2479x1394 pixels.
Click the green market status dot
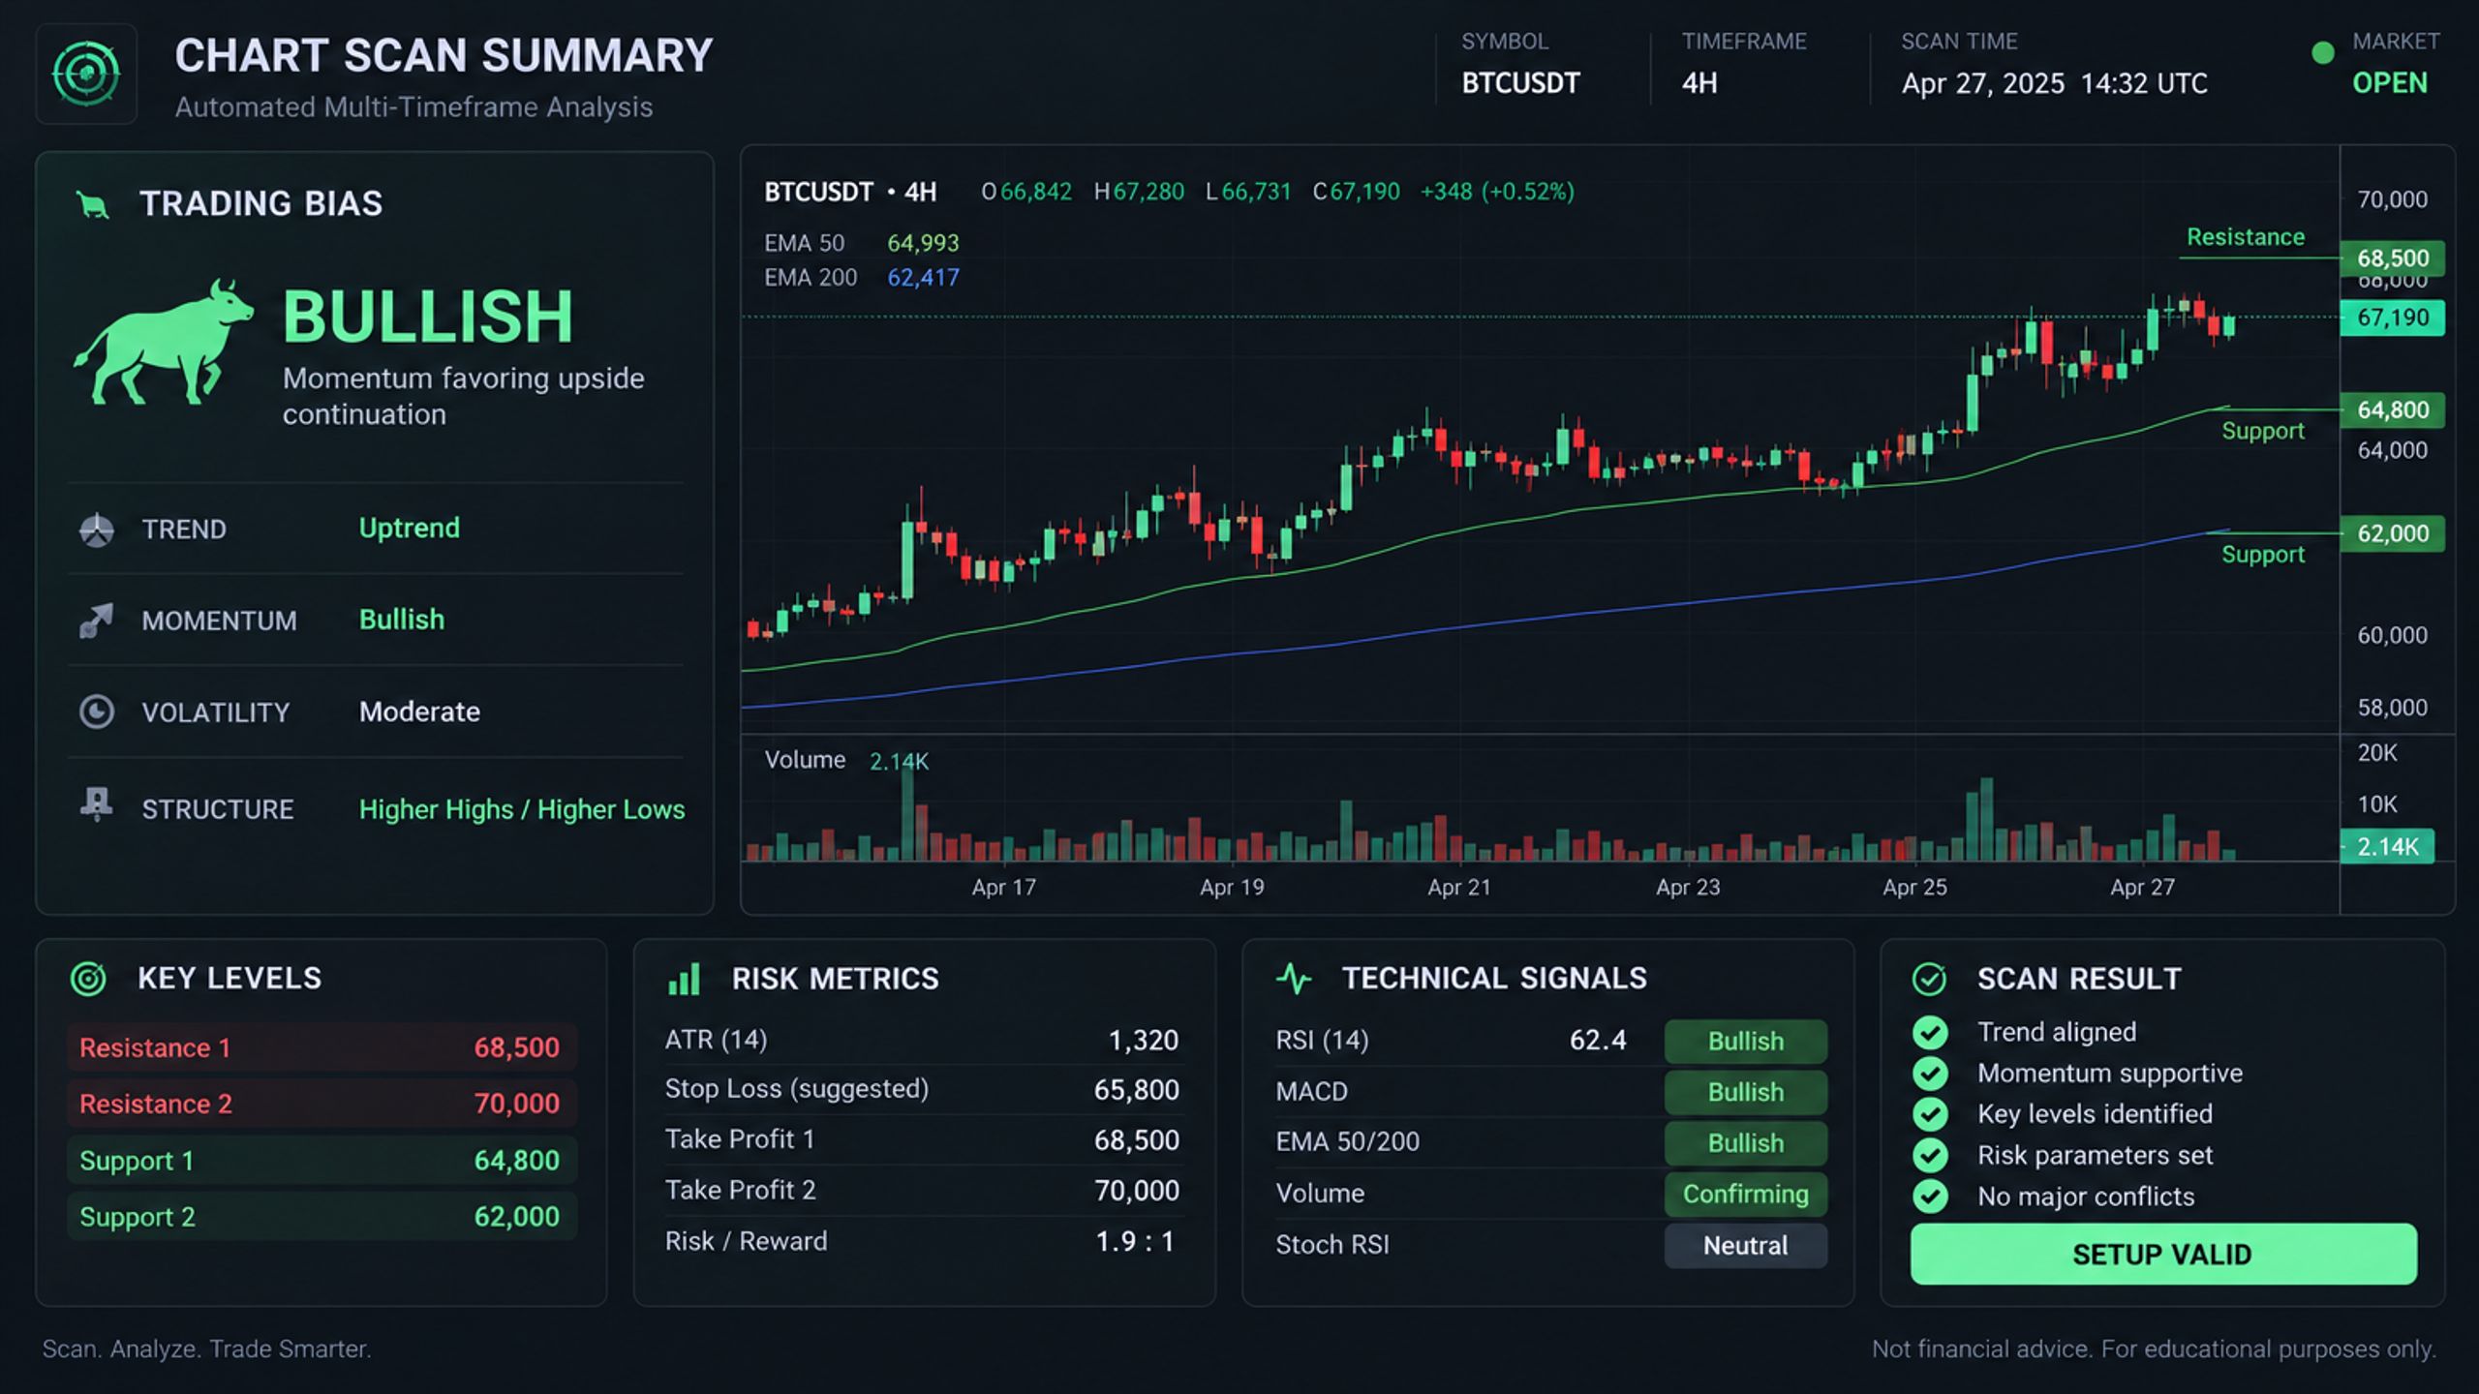pyautogui.click(x=2322, y=53)
